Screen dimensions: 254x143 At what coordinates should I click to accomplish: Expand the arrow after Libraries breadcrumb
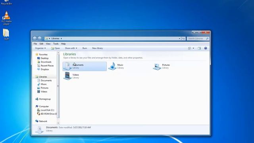click(x=61, y=39)
